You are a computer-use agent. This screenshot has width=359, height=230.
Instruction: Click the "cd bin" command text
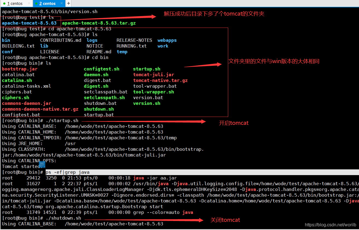[100, 57]
